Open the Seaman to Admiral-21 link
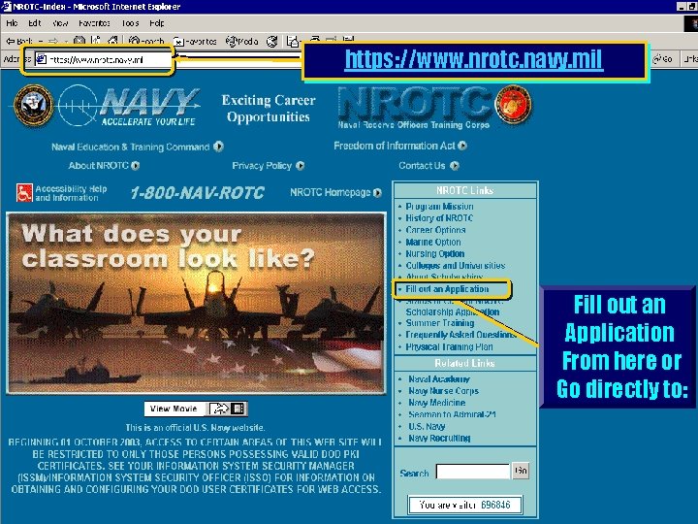 (452, 414)
